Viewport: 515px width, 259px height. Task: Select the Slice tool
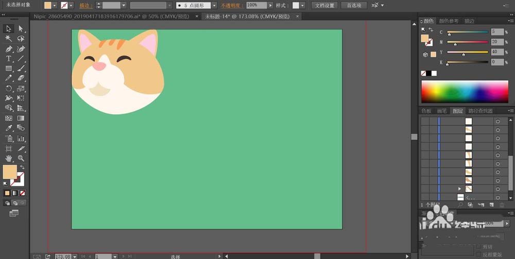(x=21, y=148)
